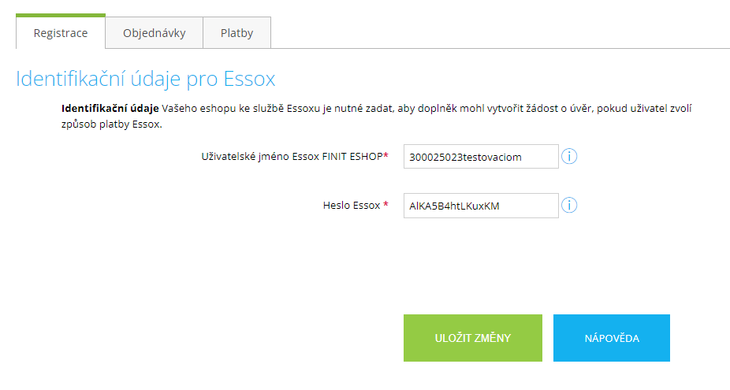Screen dimensions: 730x390
Task: Click info icon beside Uživatelské jméno field
Action: [569, 156]
